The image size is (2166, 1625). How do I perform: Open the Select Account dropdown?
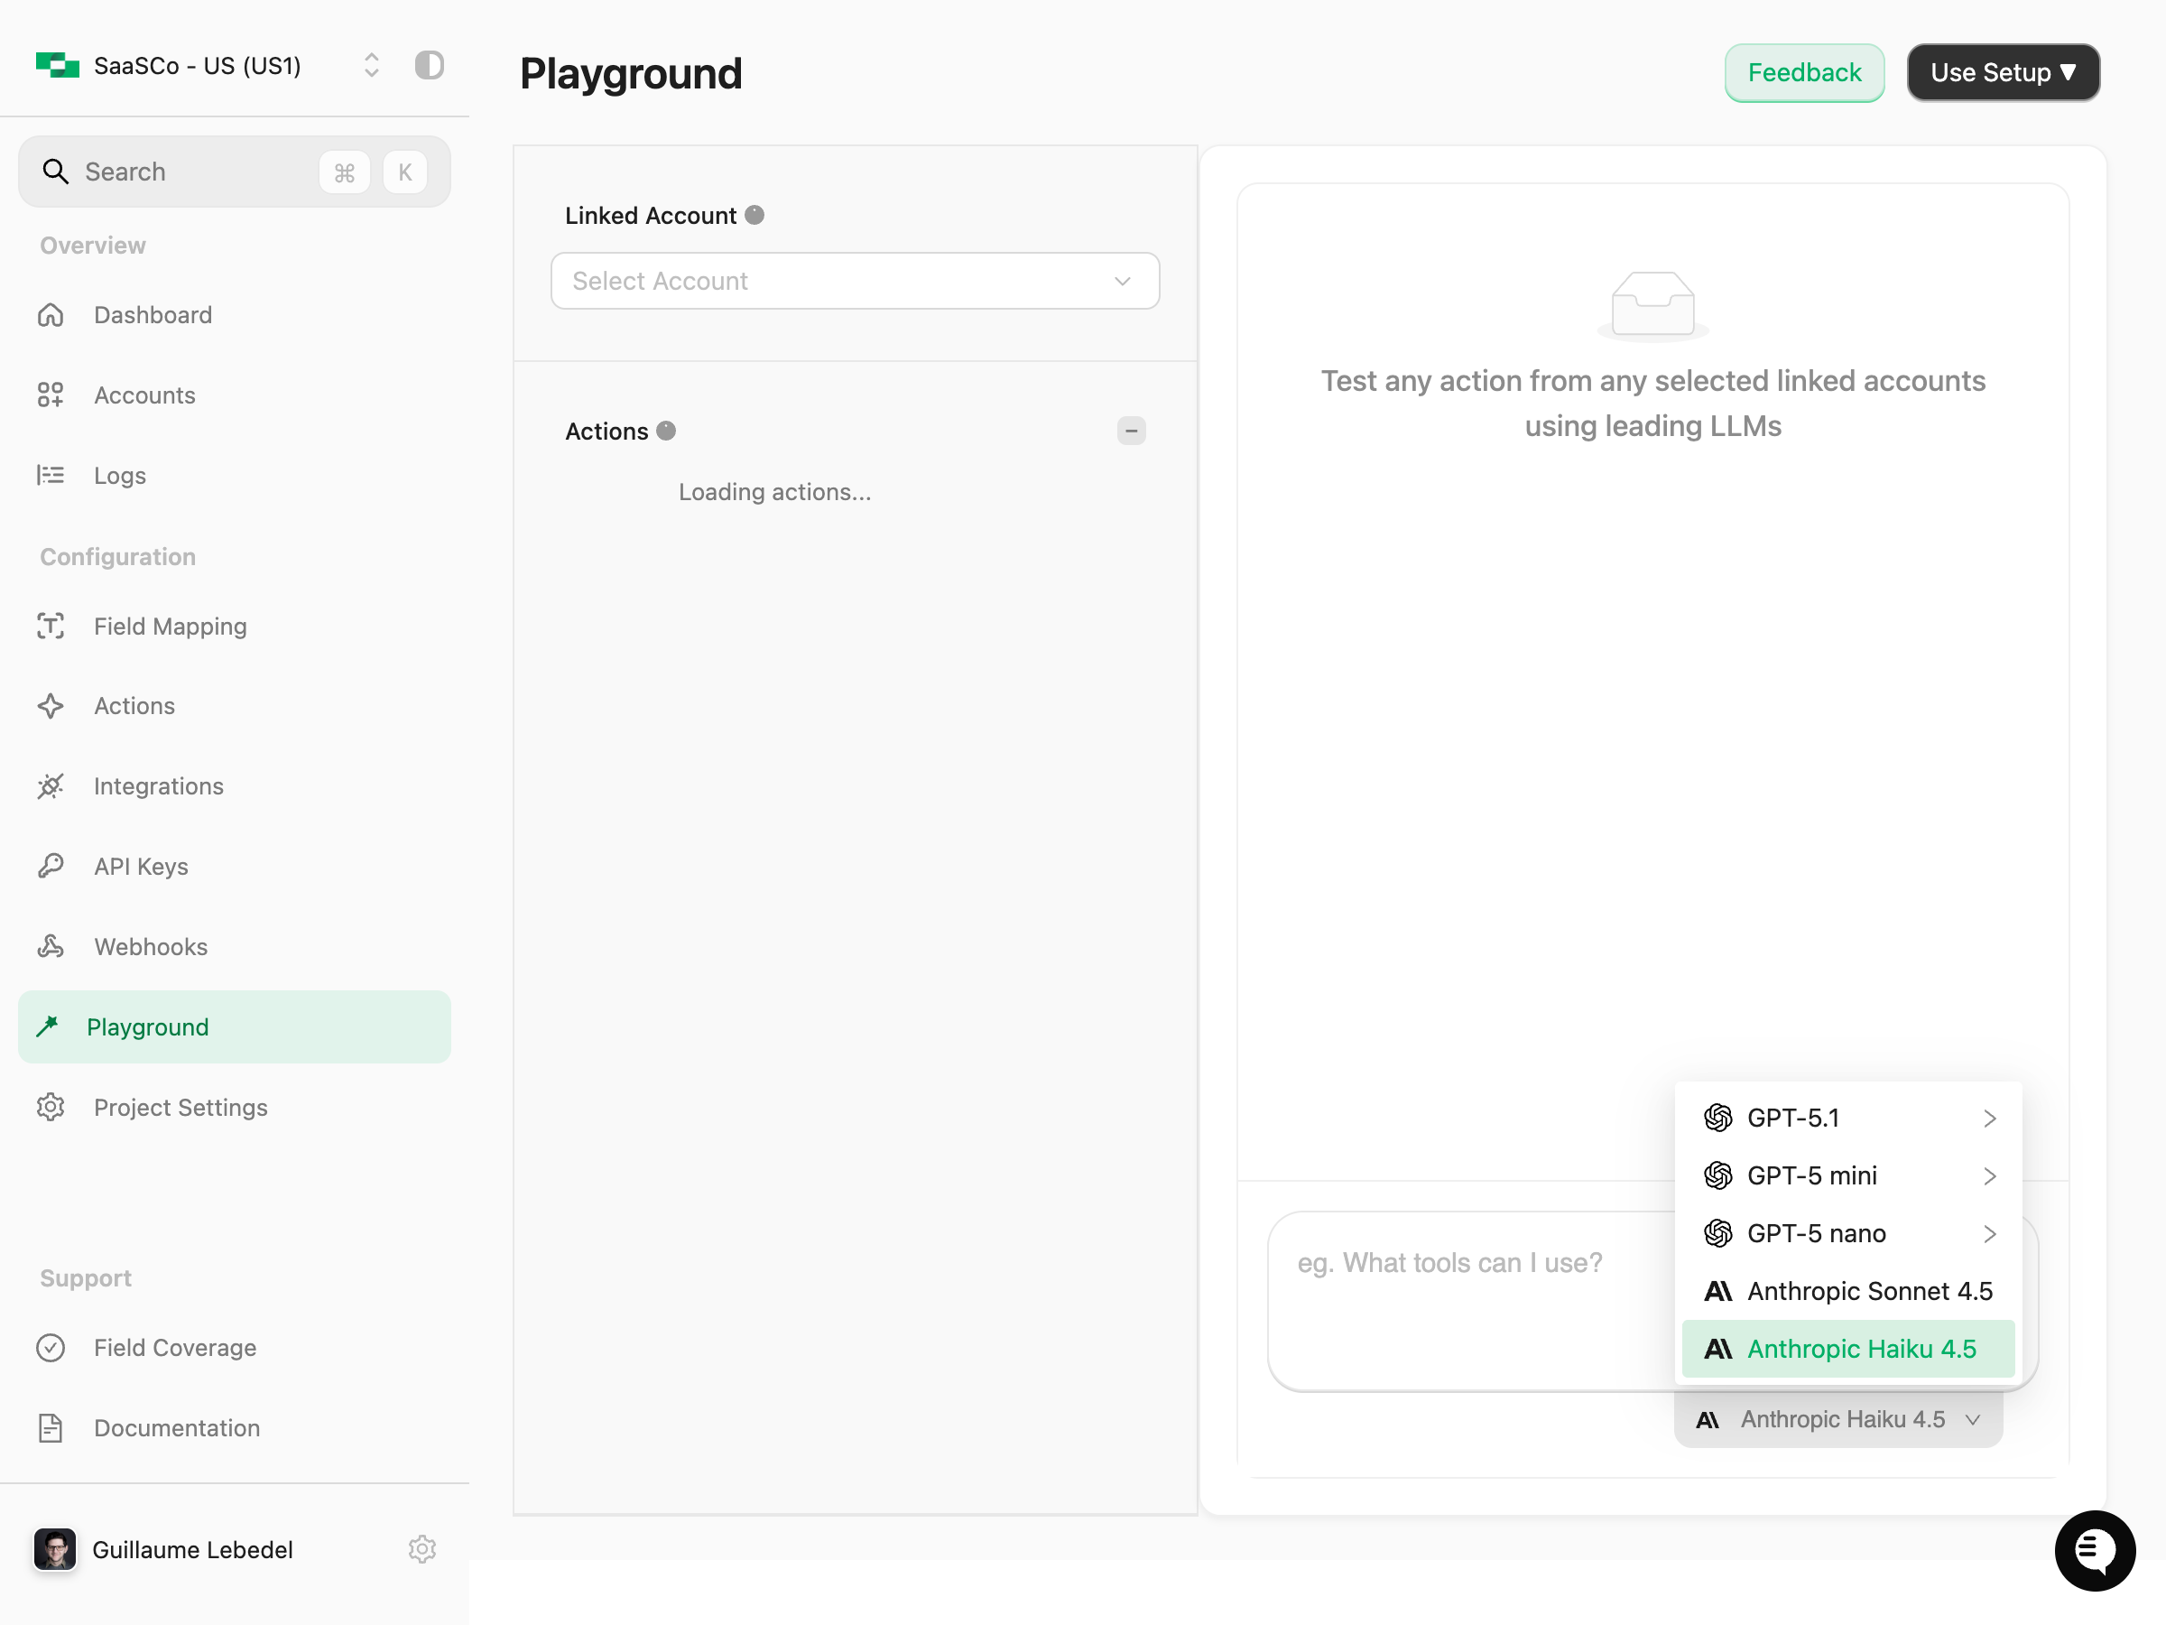pos(854,281)
